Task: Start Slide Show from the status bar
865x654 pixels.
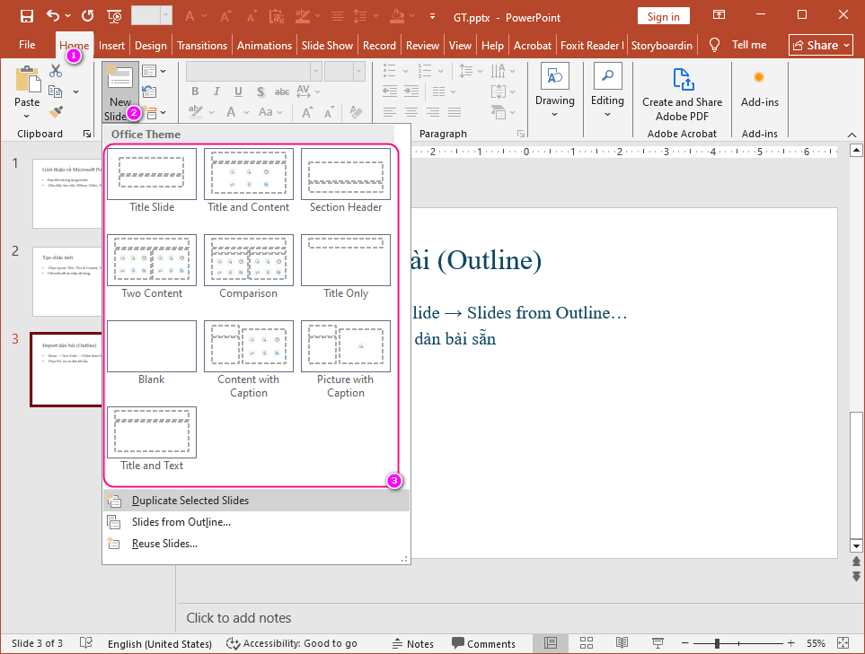Action: pos(657,643)
